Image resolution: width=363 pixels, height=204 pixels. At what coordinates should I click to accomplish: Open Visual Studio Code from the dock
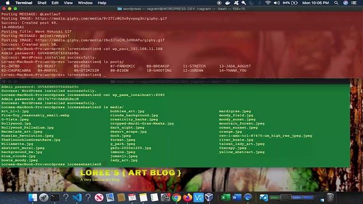77,198
